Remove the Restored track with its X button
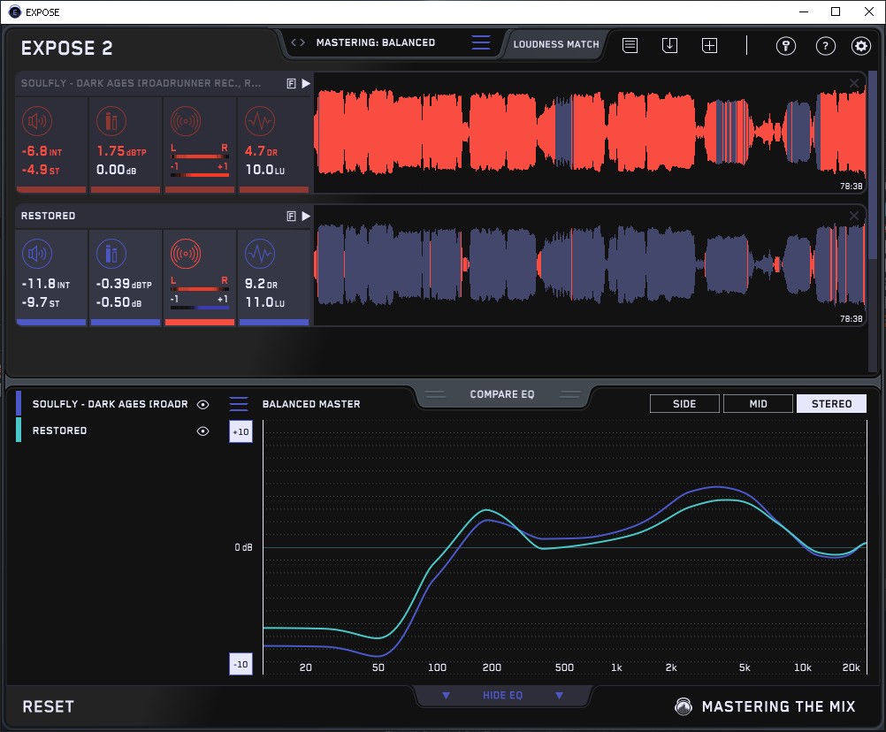Viewport: 886px width, 732px height. coord(854,216)
